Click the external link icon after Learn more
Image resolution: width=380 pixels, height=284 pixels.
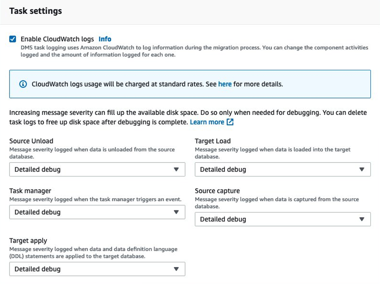tap(230, 122)
